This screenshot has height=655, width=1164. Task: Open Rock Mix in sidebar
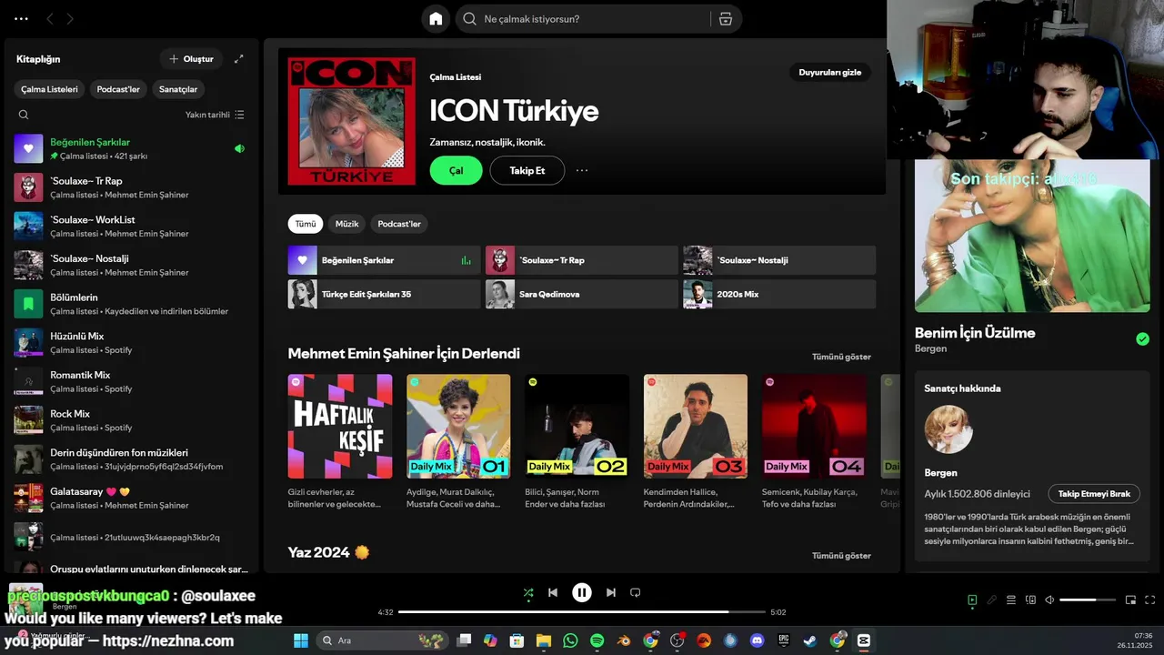coord(132,420)
